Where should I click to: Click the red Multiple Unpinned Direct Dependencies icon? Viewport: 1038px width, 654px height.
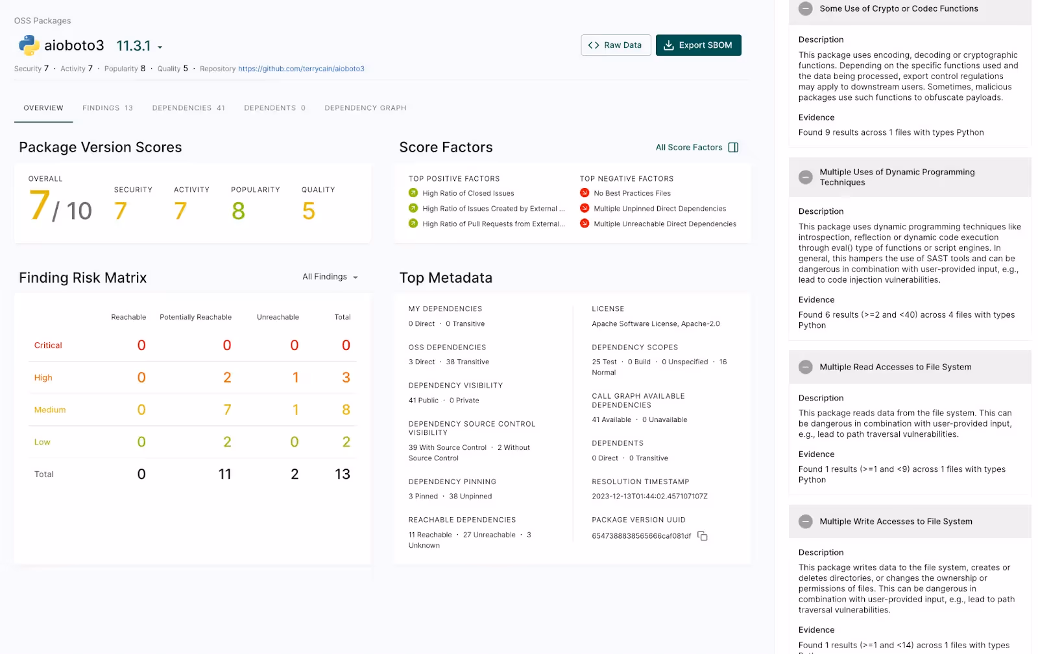pyautogui.click(x=585, y=208)
